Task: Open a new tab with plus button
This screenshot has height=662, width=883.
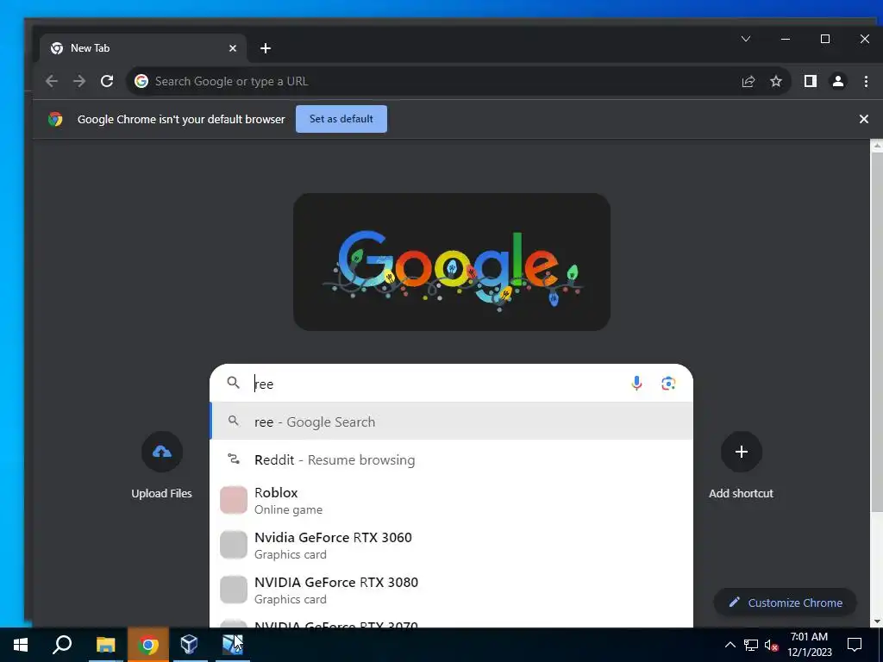Action: 266,48
